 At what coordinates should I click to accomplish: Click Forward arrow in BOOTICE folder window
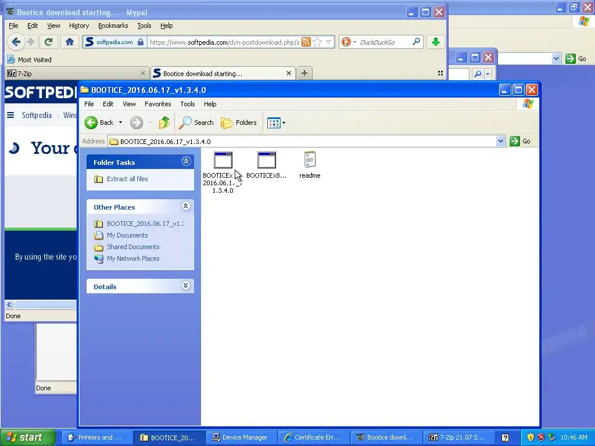[137, 123]
